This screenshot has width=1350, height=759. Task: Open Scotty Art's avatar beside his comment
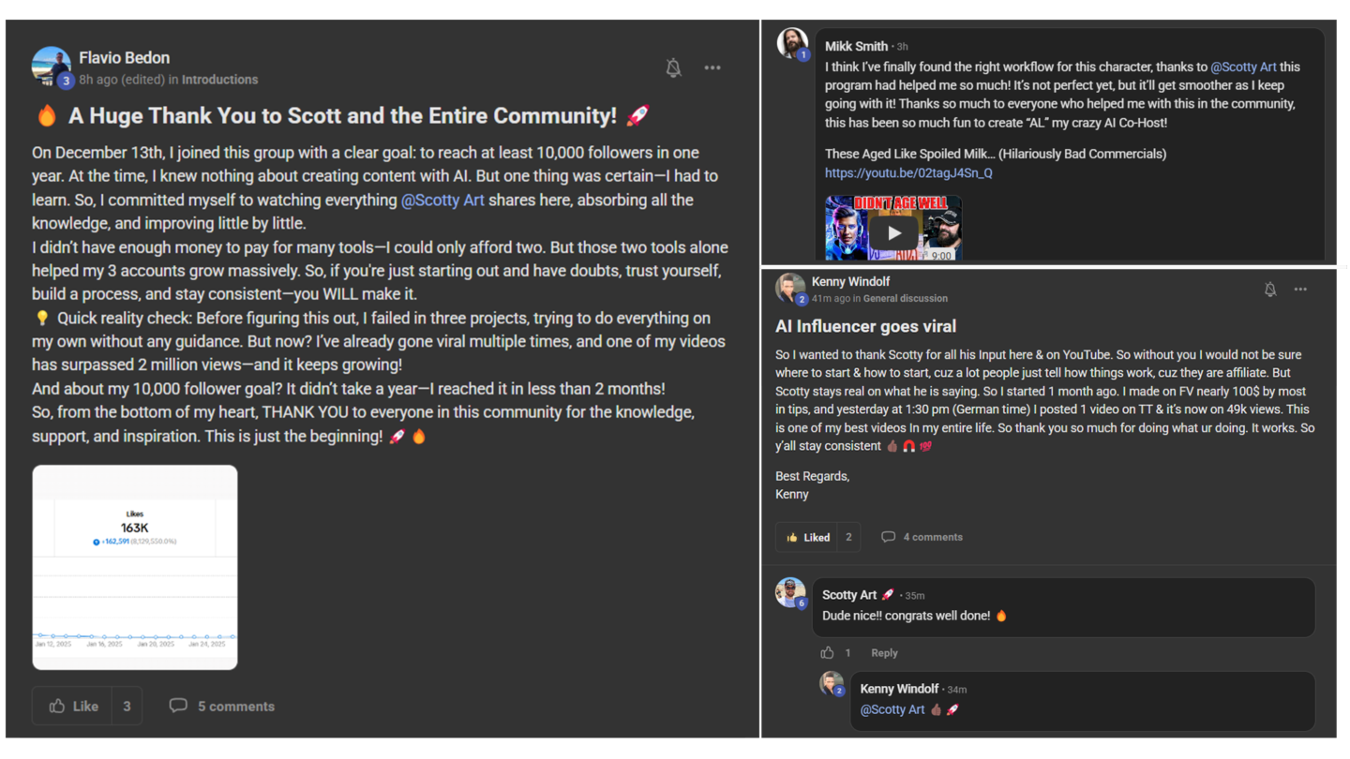coord(789,594)
